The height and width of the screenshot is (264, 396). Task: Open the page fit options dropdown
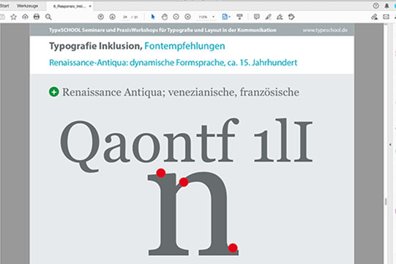point(226,17)
